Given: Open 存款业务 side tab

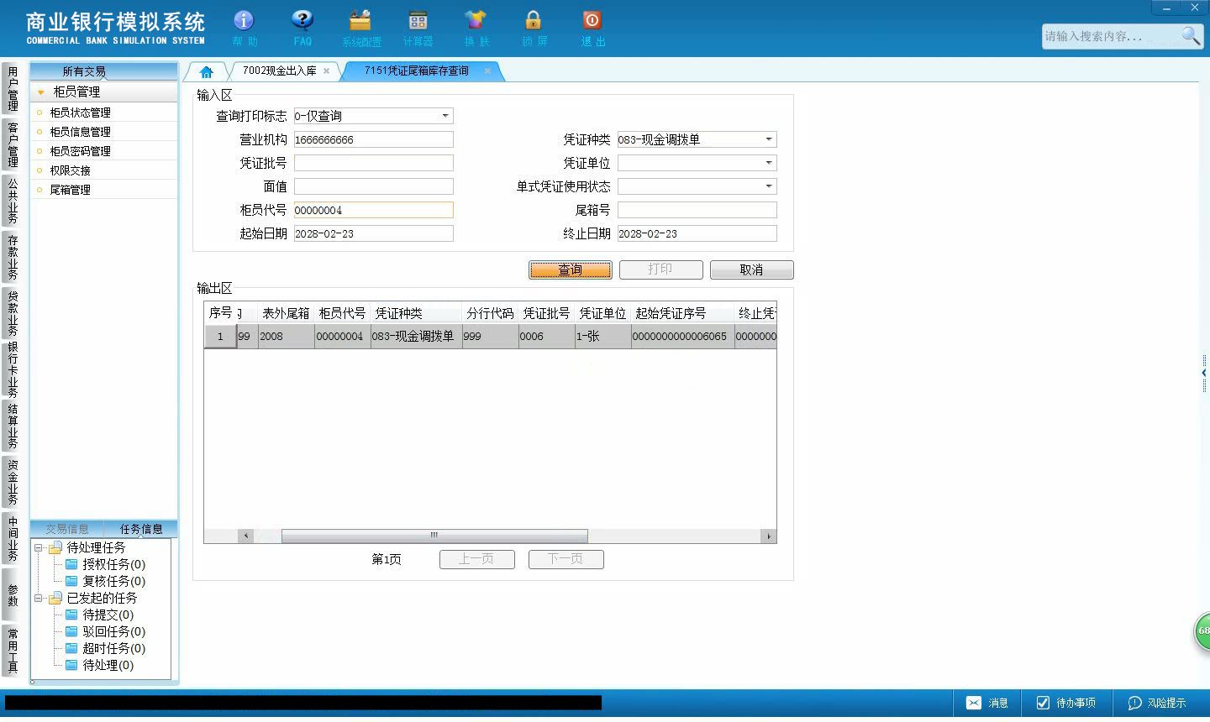Looking at the screenshot, I should (13, 257).
